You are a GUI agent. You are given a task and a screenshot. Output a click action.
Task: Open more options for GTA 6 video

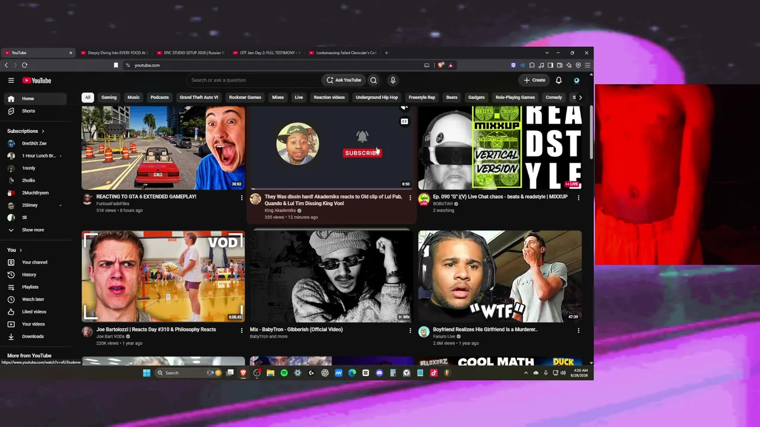click(x=241, y=197)
